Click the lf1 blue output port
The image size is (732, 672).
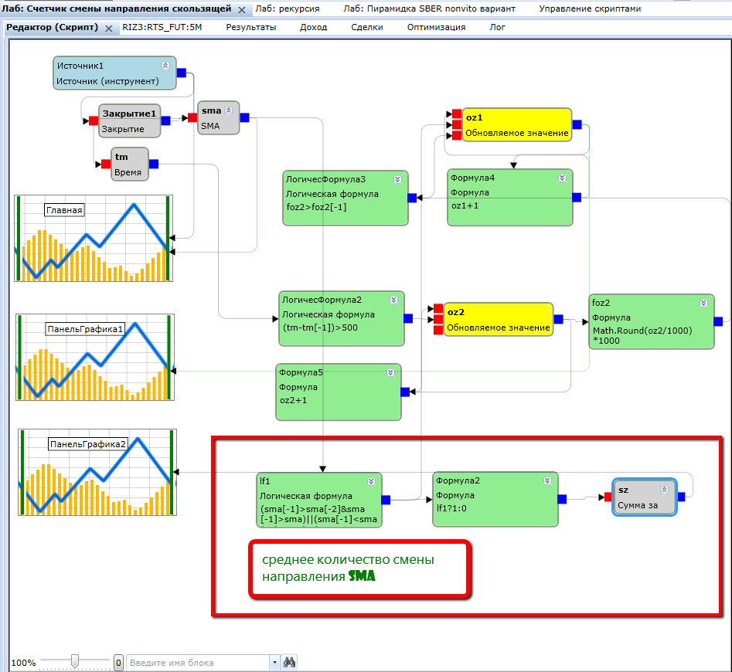pyautogui.click(x=386, y=500)
